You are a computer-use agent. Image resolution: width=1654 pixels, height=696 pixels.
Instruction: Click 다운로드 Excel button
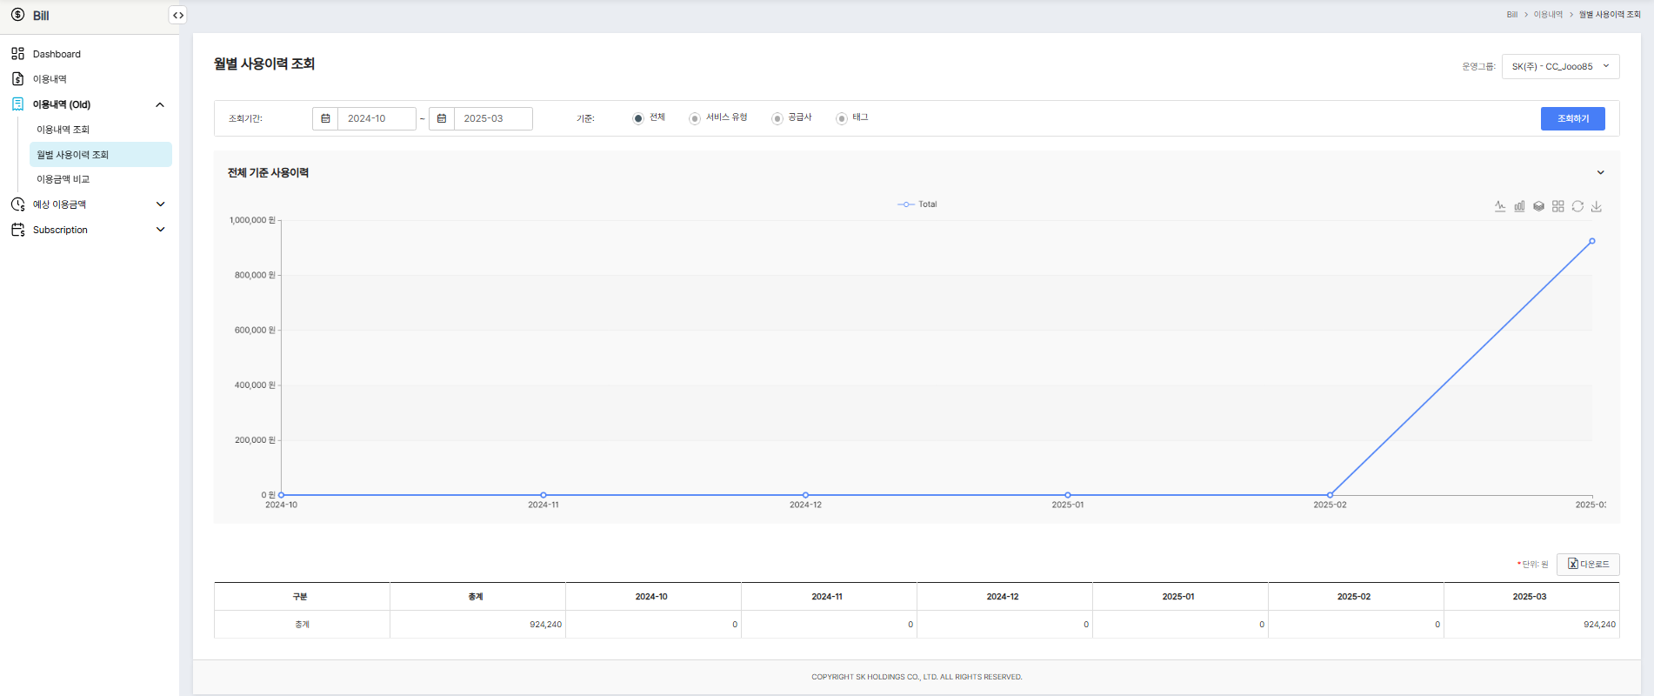[1588, 564]
